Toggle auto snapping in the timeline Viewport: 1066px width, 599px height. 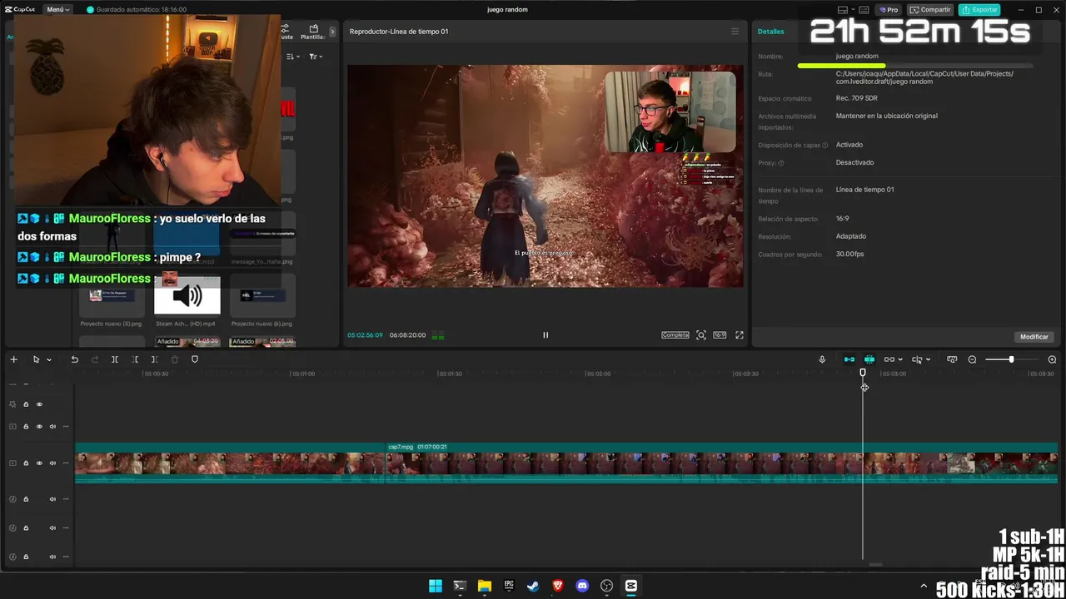869,359
